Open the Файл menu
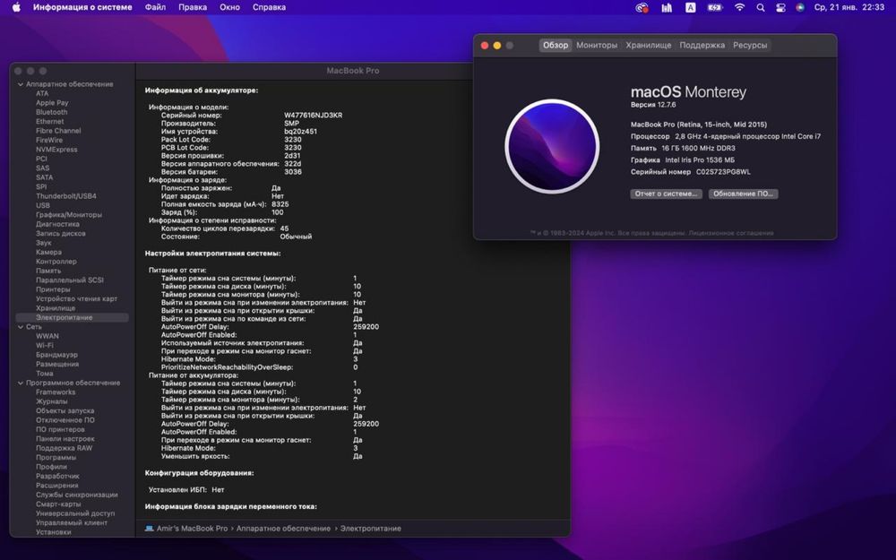The height and width of the screenshot is (560, 896). pos(155,7)
